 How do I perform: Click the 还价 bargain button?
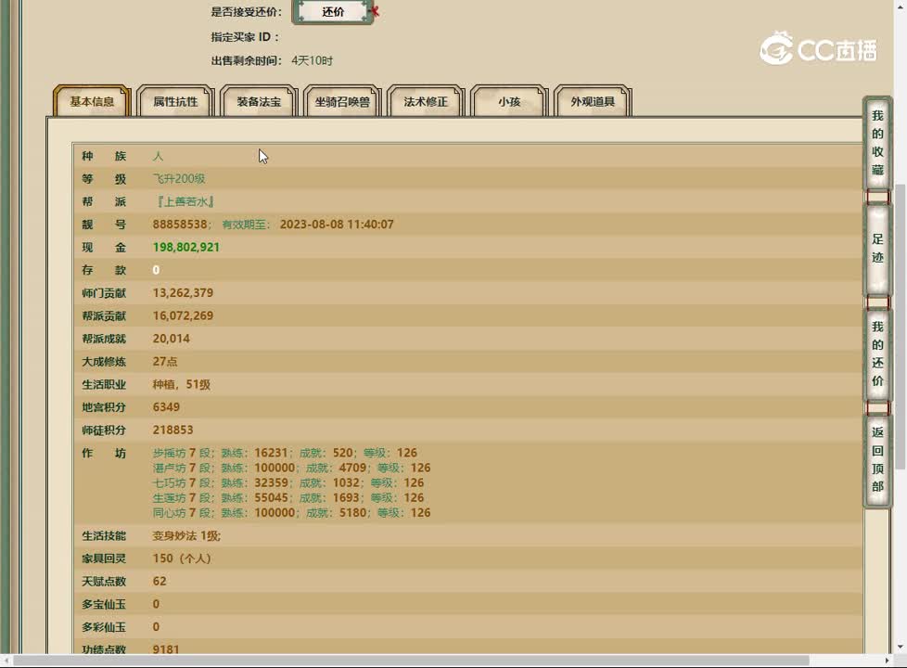point(333,11)
